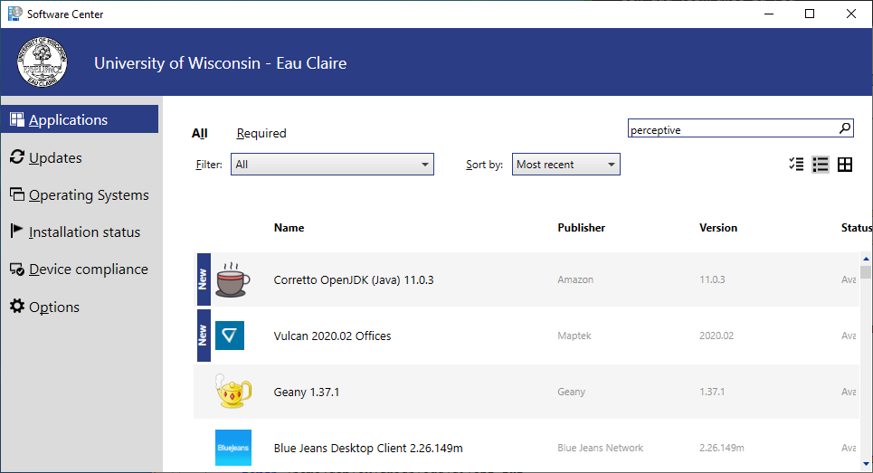Viewport: 873px width, 473px height.
Task: Sort list by Name column header
Action: (289, 228)
